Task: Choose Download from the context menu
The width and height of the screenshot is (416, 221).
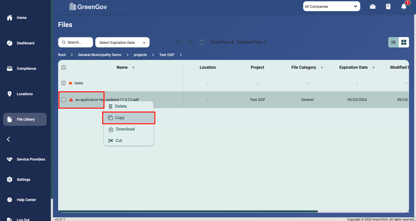Action: [125, 129]
